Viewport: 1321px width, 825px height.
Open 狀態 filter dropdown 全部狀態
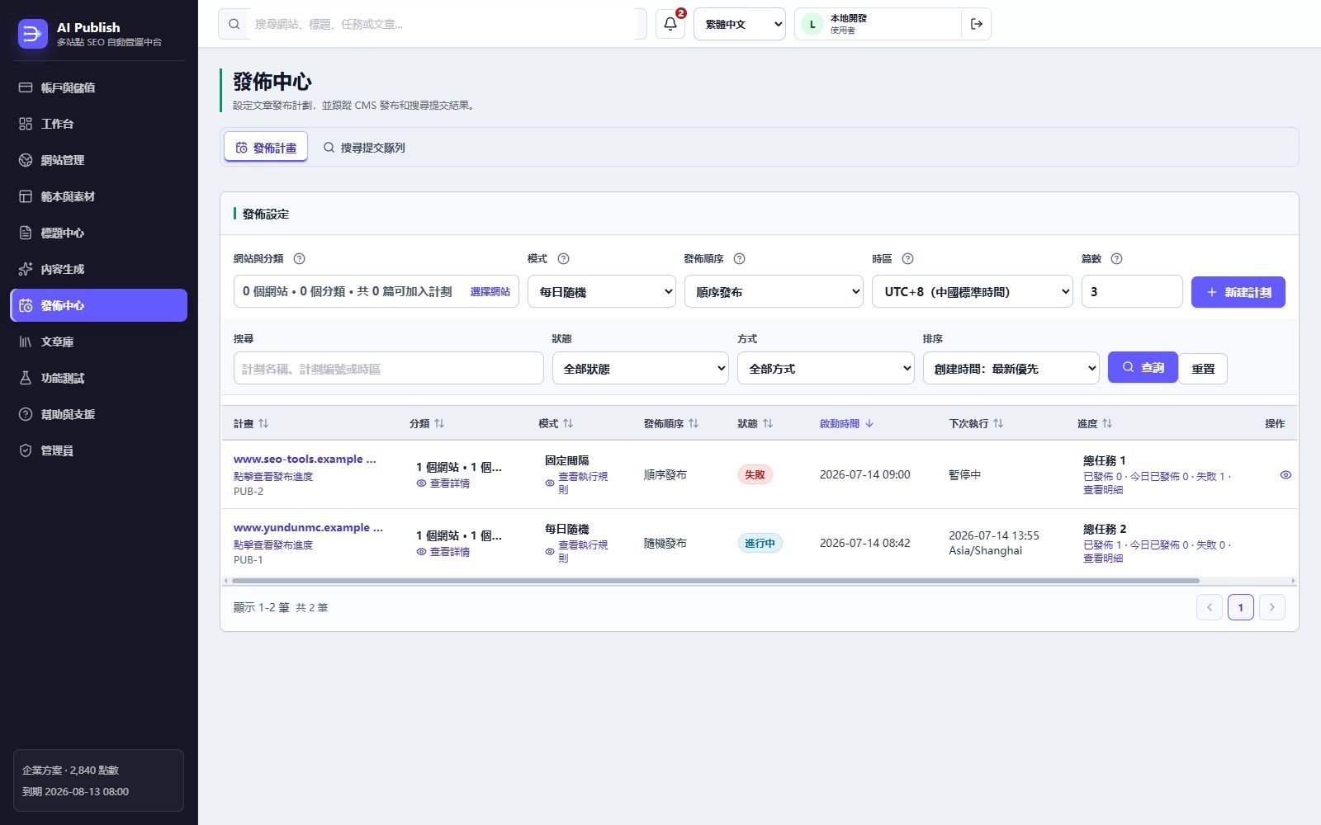pyautogui.click(x=641, y=369)
